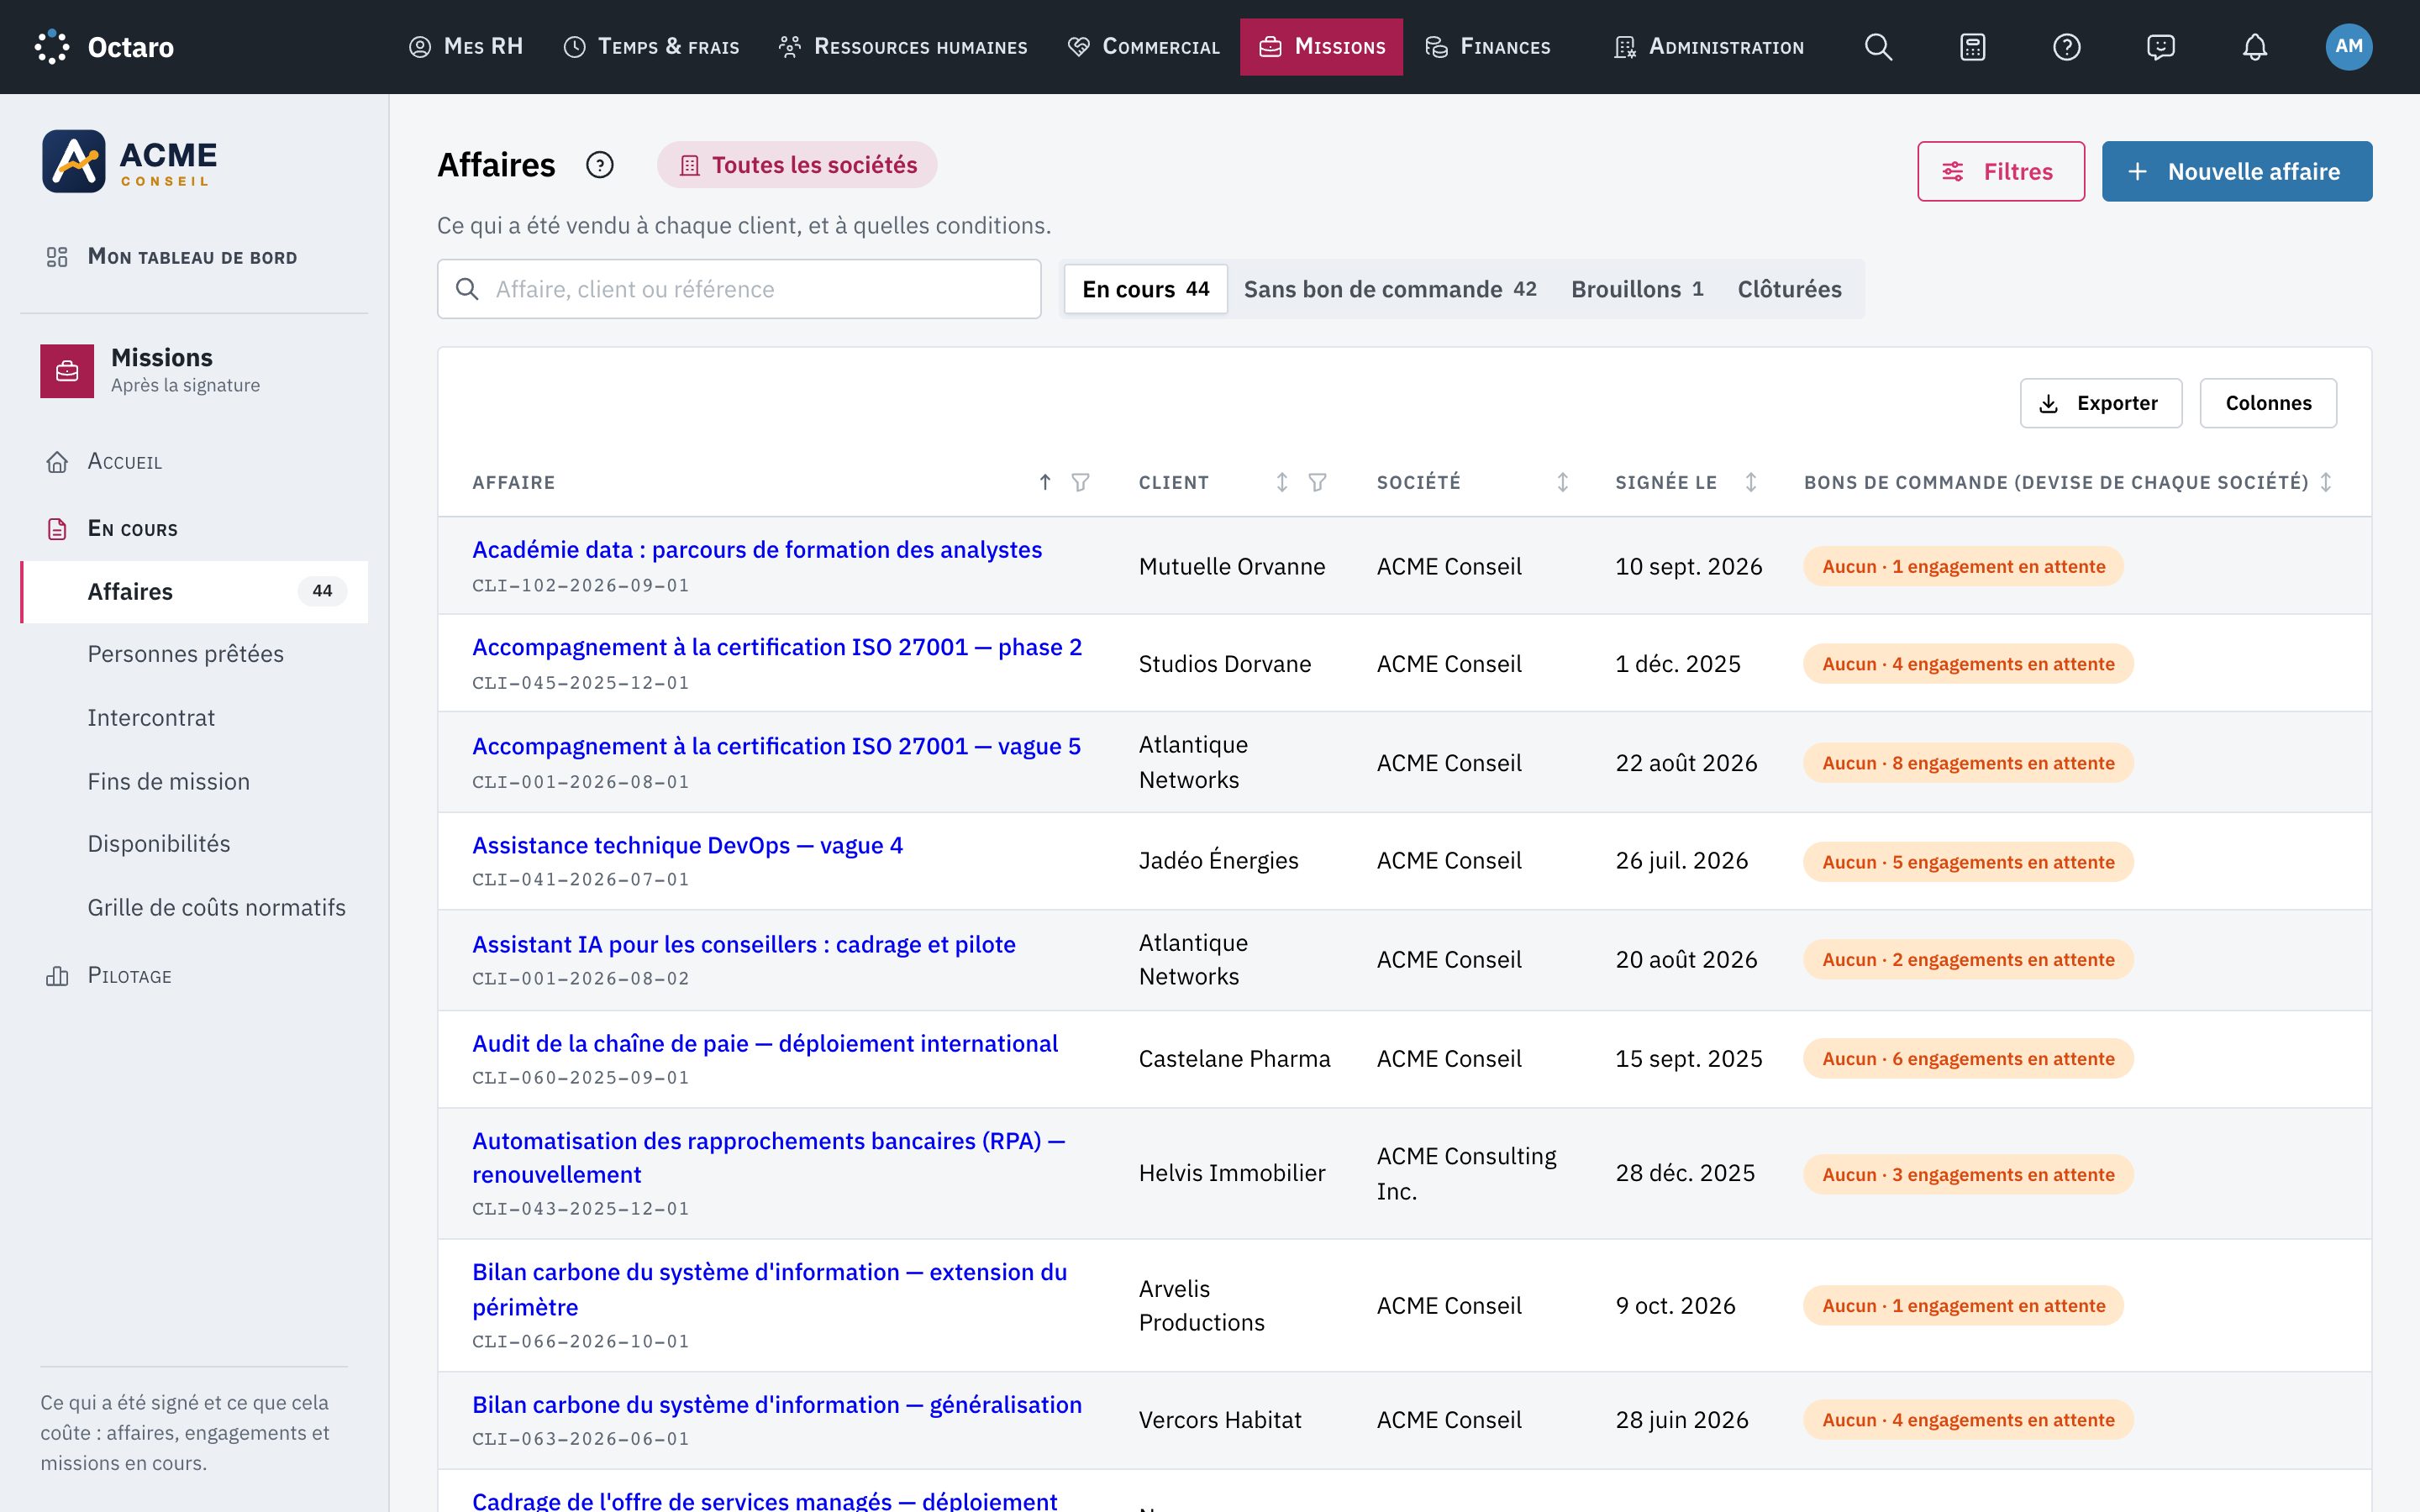
Task: Open the feedback chat icon
Action: coord(2160,47)
